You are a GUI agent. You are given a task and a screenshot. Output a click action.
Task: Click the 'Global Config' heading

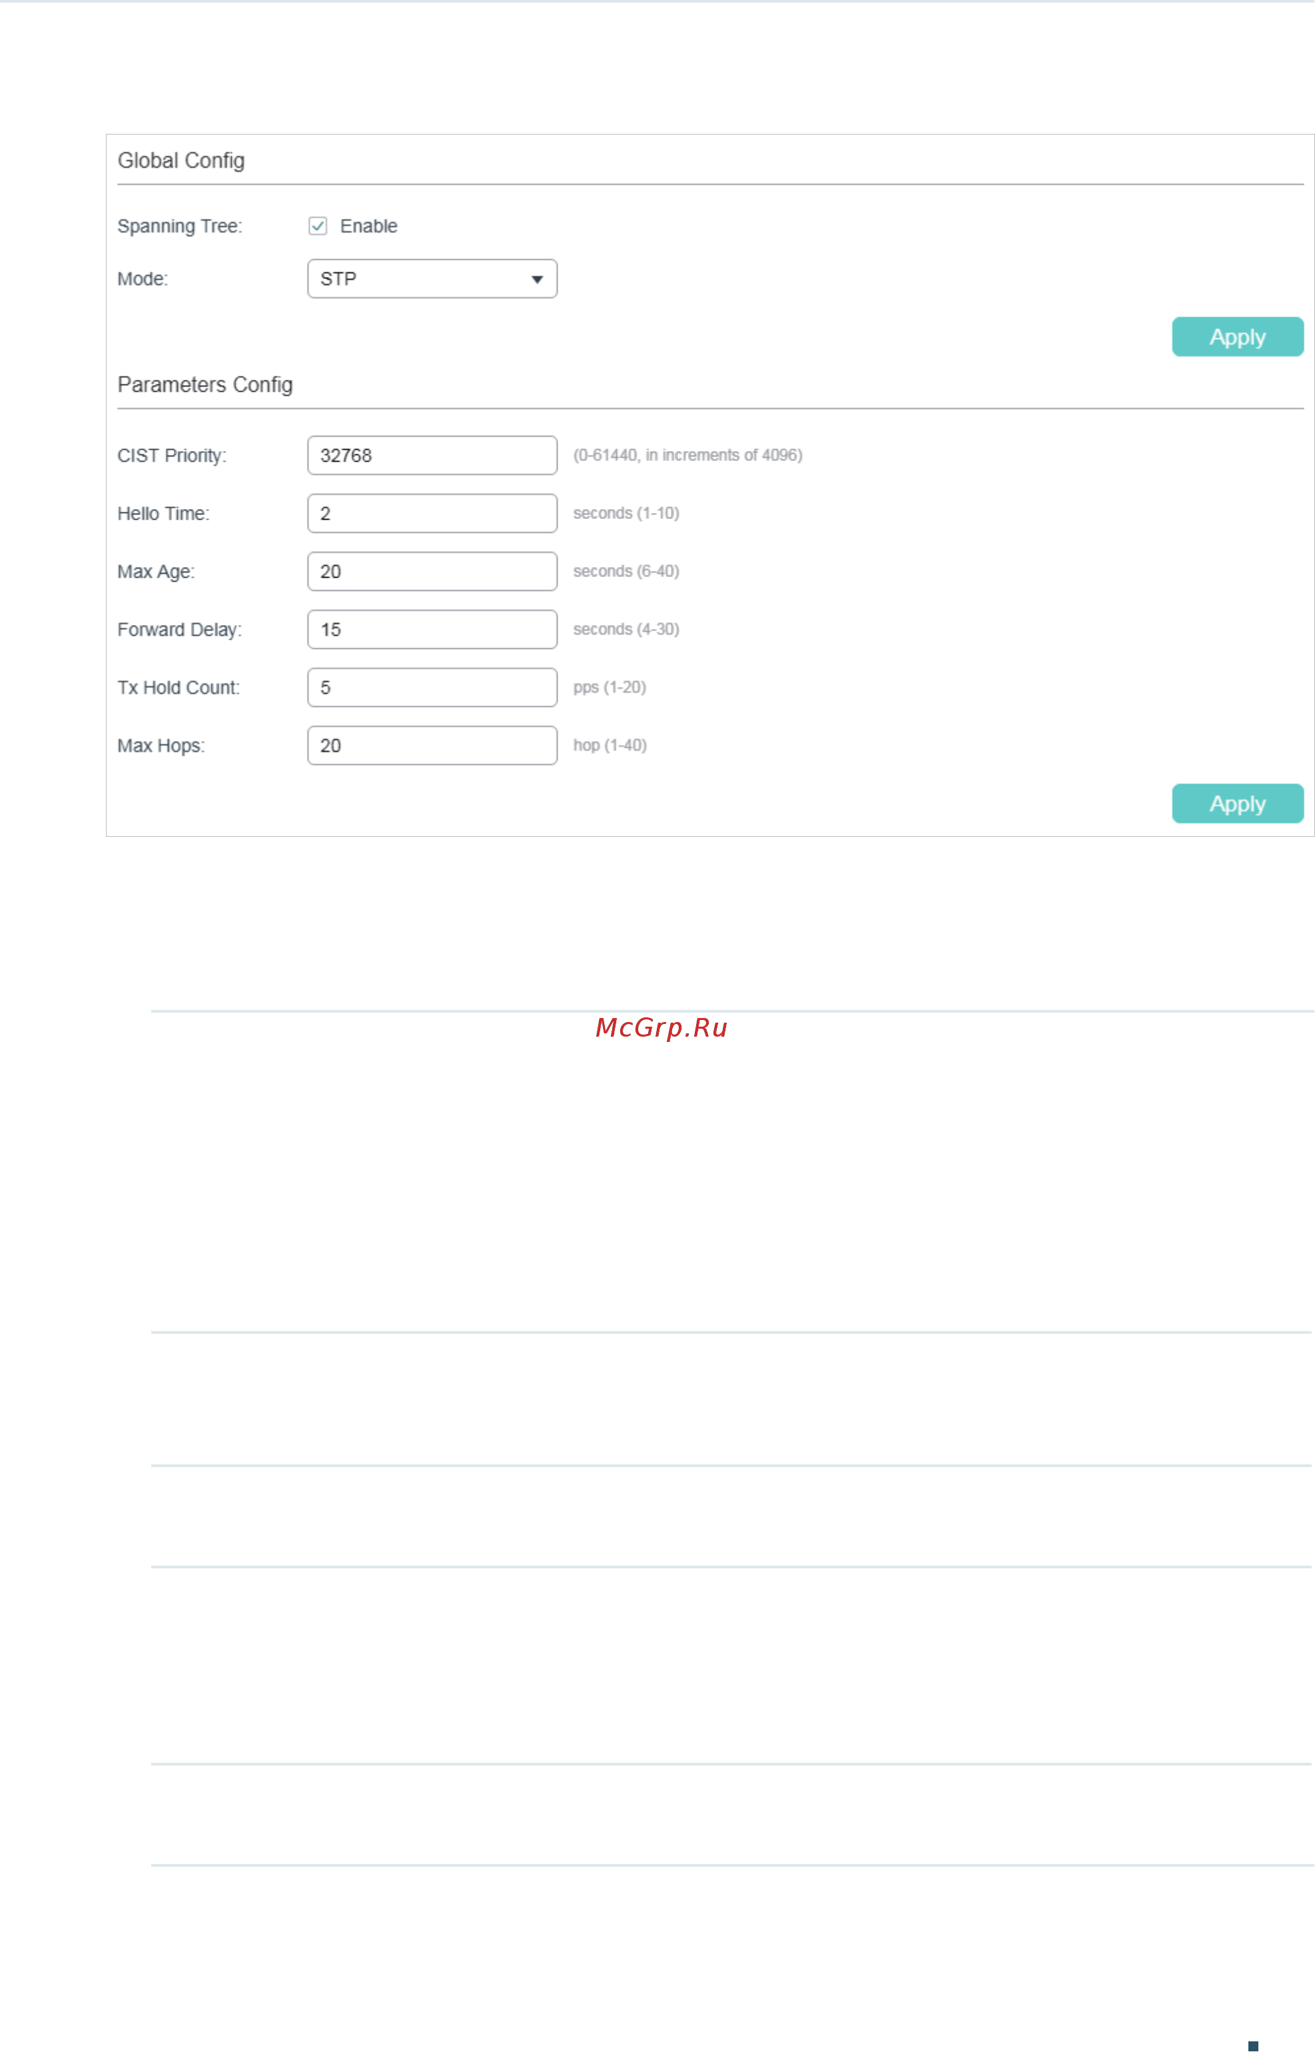point(181,161)
